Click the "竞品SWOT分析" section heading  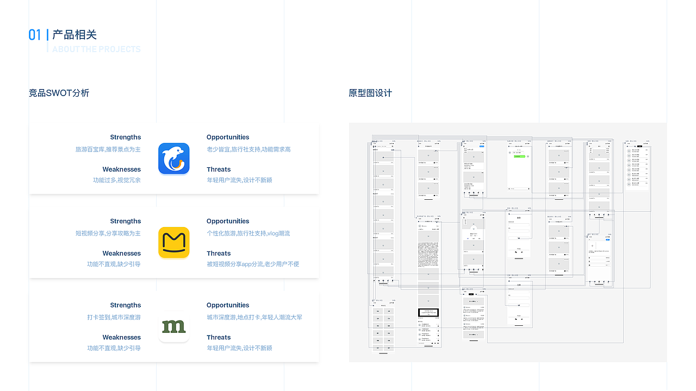click(59, 93)
